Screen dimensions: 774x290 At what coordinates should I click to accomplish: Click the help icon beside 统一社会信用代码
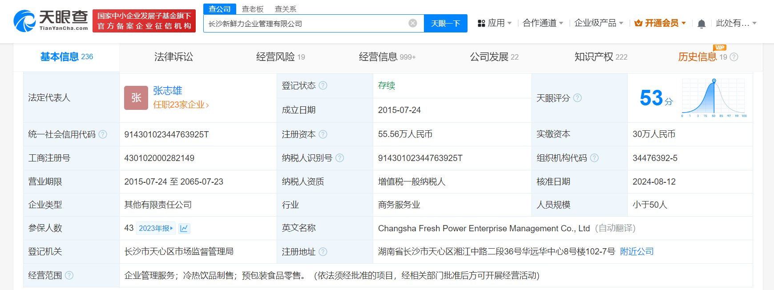(103, 134)
